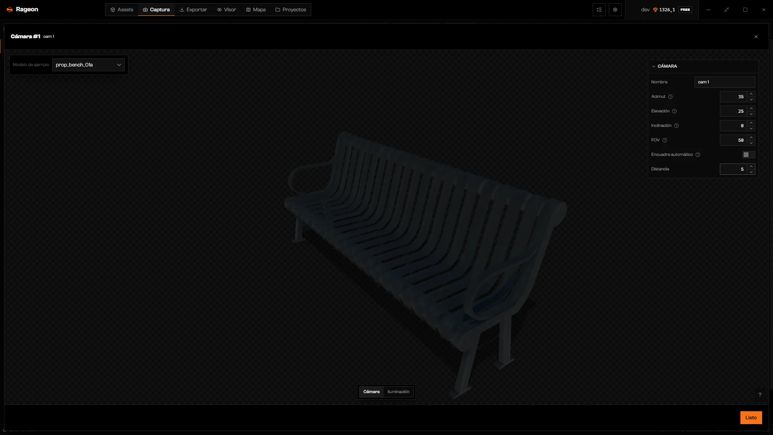Click the Nombre input field
This screenshot has height=435, width=773.
coord(725,82)
